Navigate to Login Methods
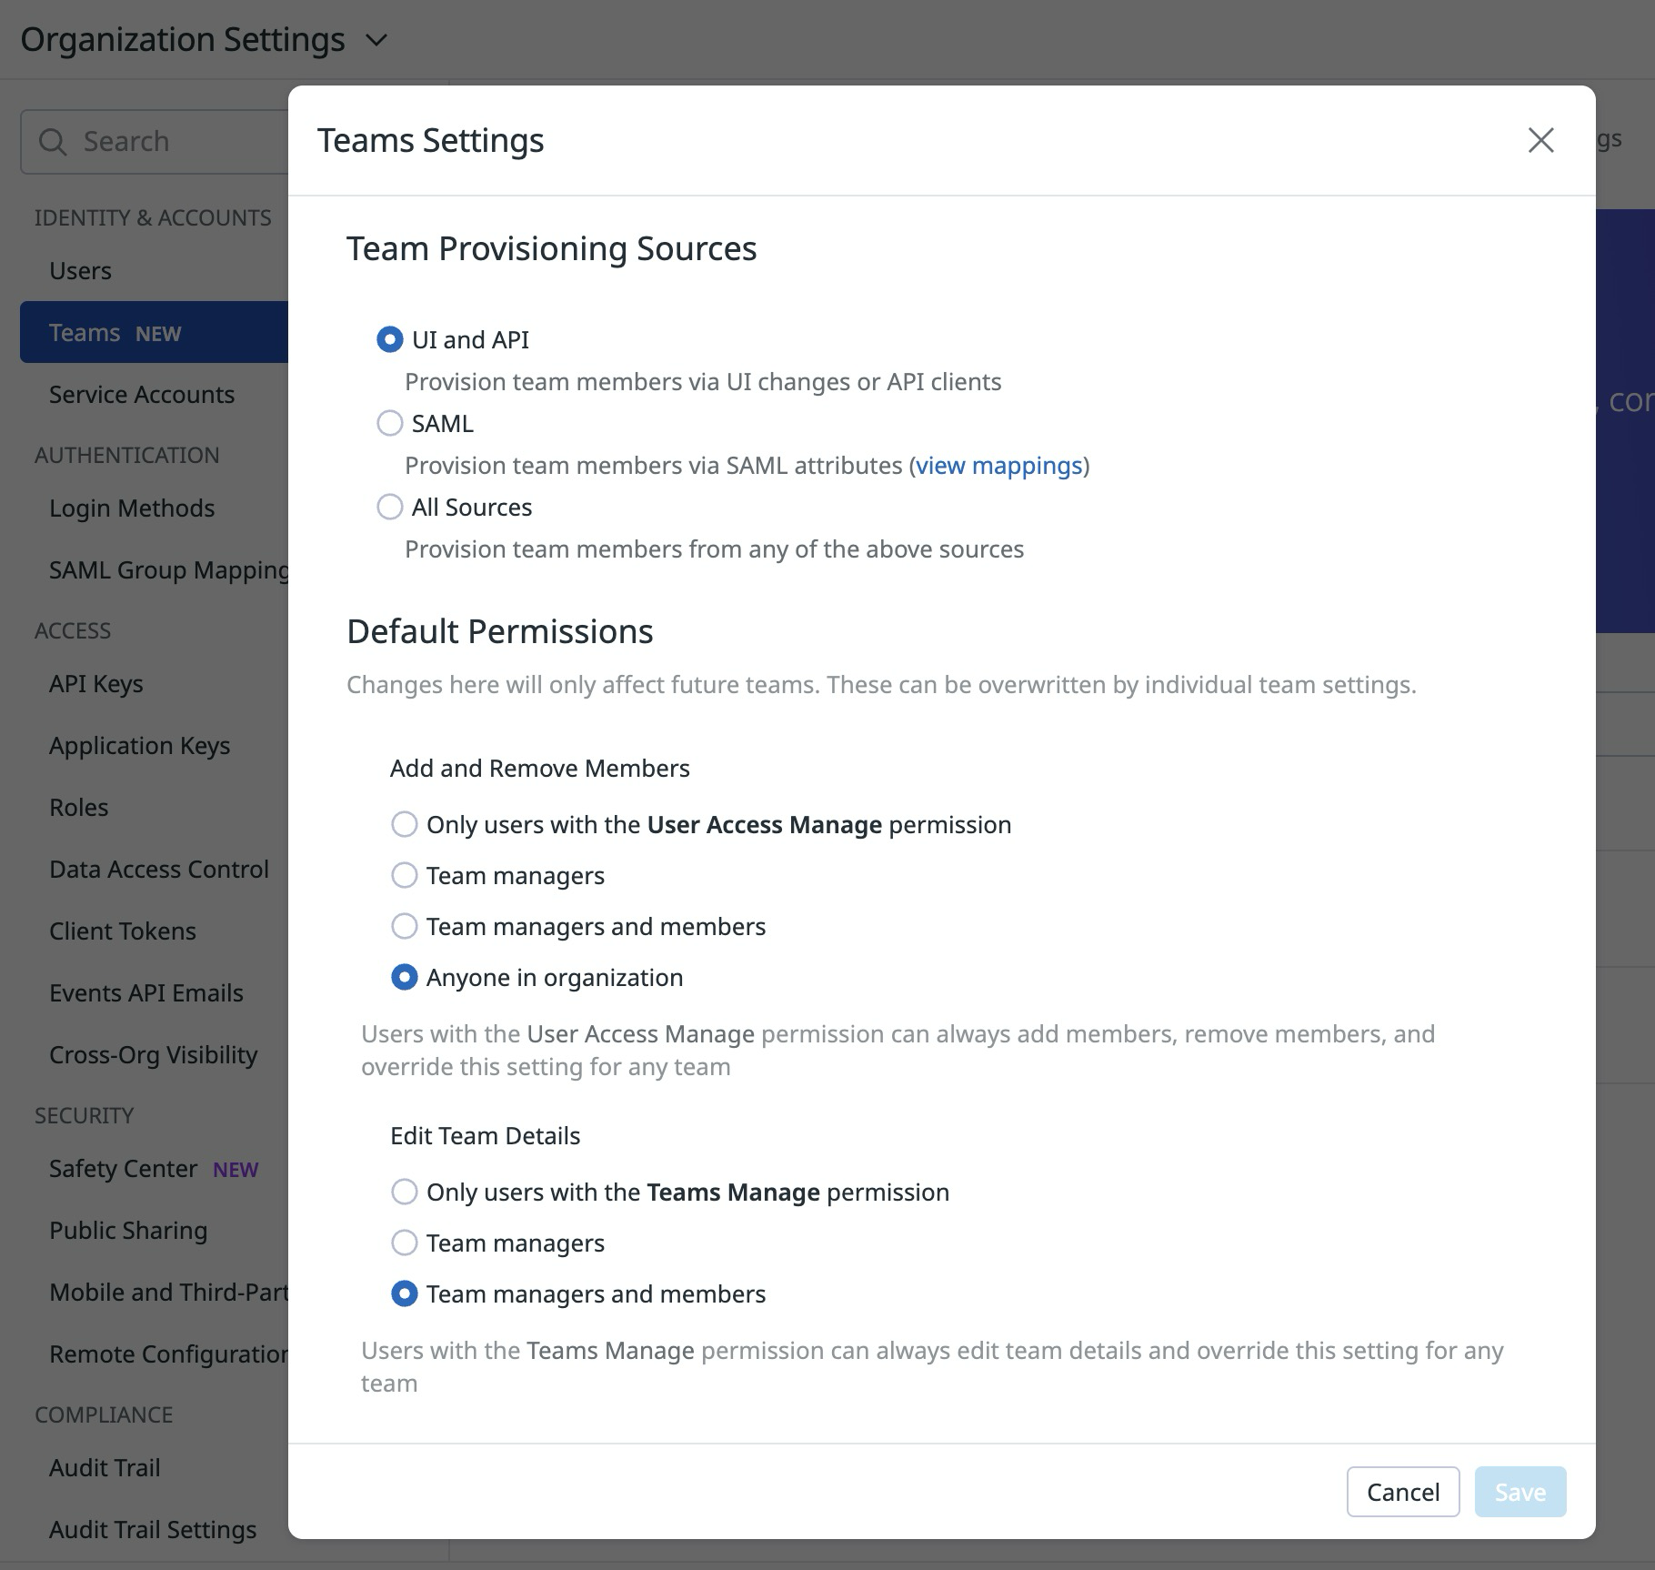Viewport: 1655px width, 1570px height. 131,508
